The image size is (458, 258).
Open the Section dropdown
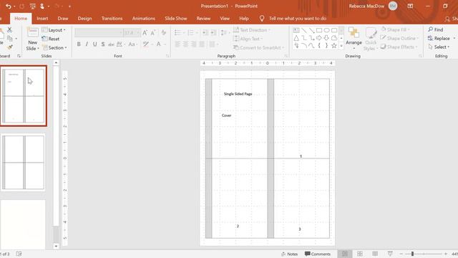(x=54, y=47)
